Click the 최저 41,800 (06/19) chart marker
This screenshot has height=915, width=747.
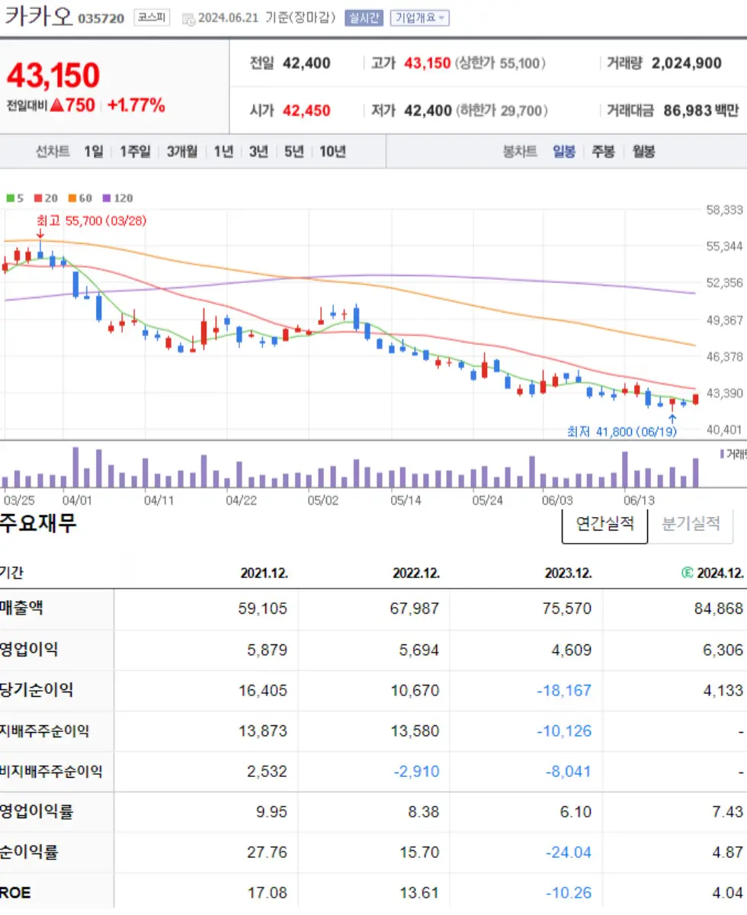(621, 432)
